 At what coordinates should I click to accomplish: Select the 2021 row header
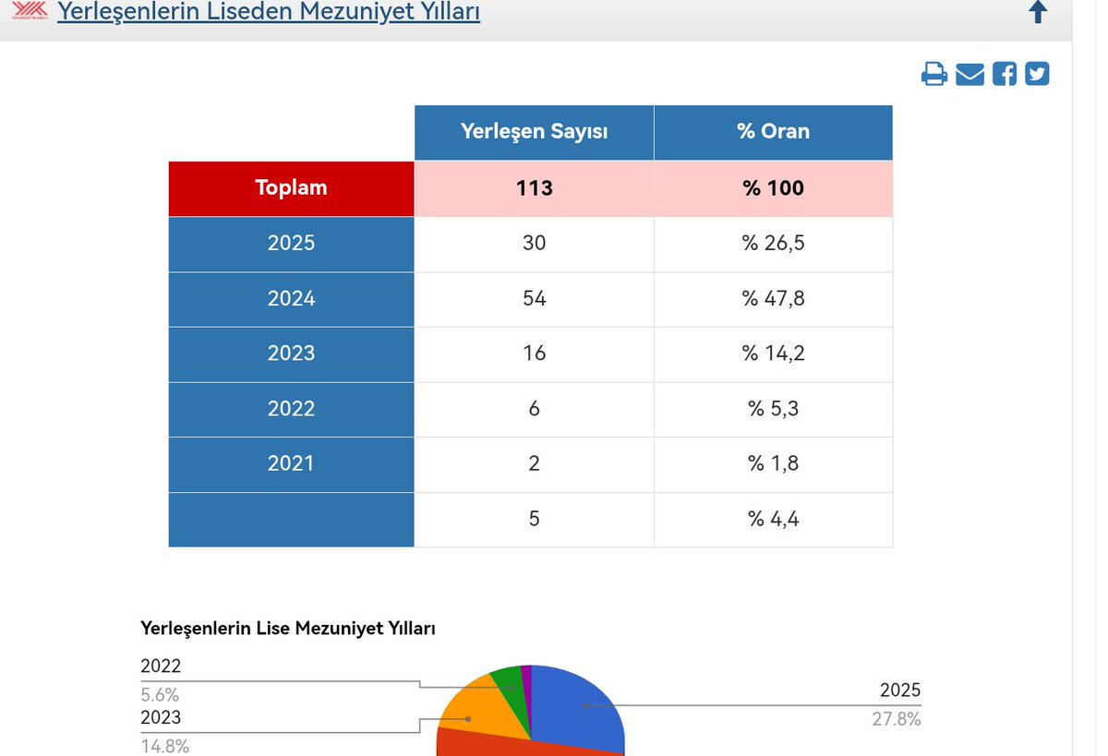pos(292,463)
